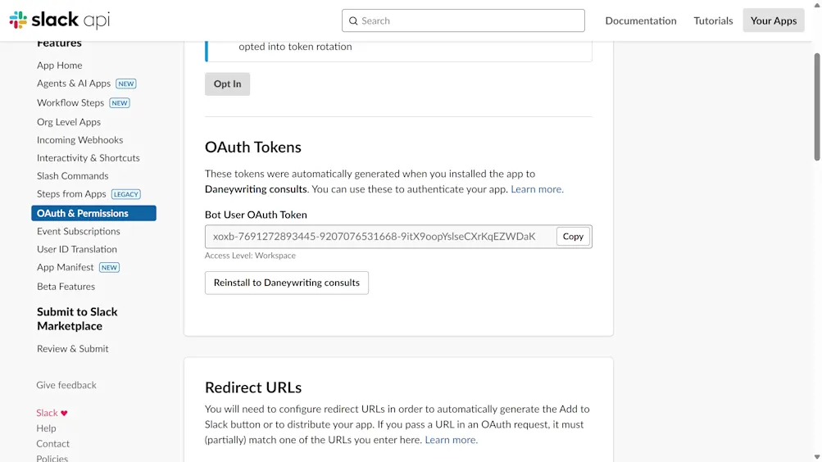This screenshot has height=462, width=822.
Task: Click the Redirect URLs heading
Action: [x=252, y=387]
